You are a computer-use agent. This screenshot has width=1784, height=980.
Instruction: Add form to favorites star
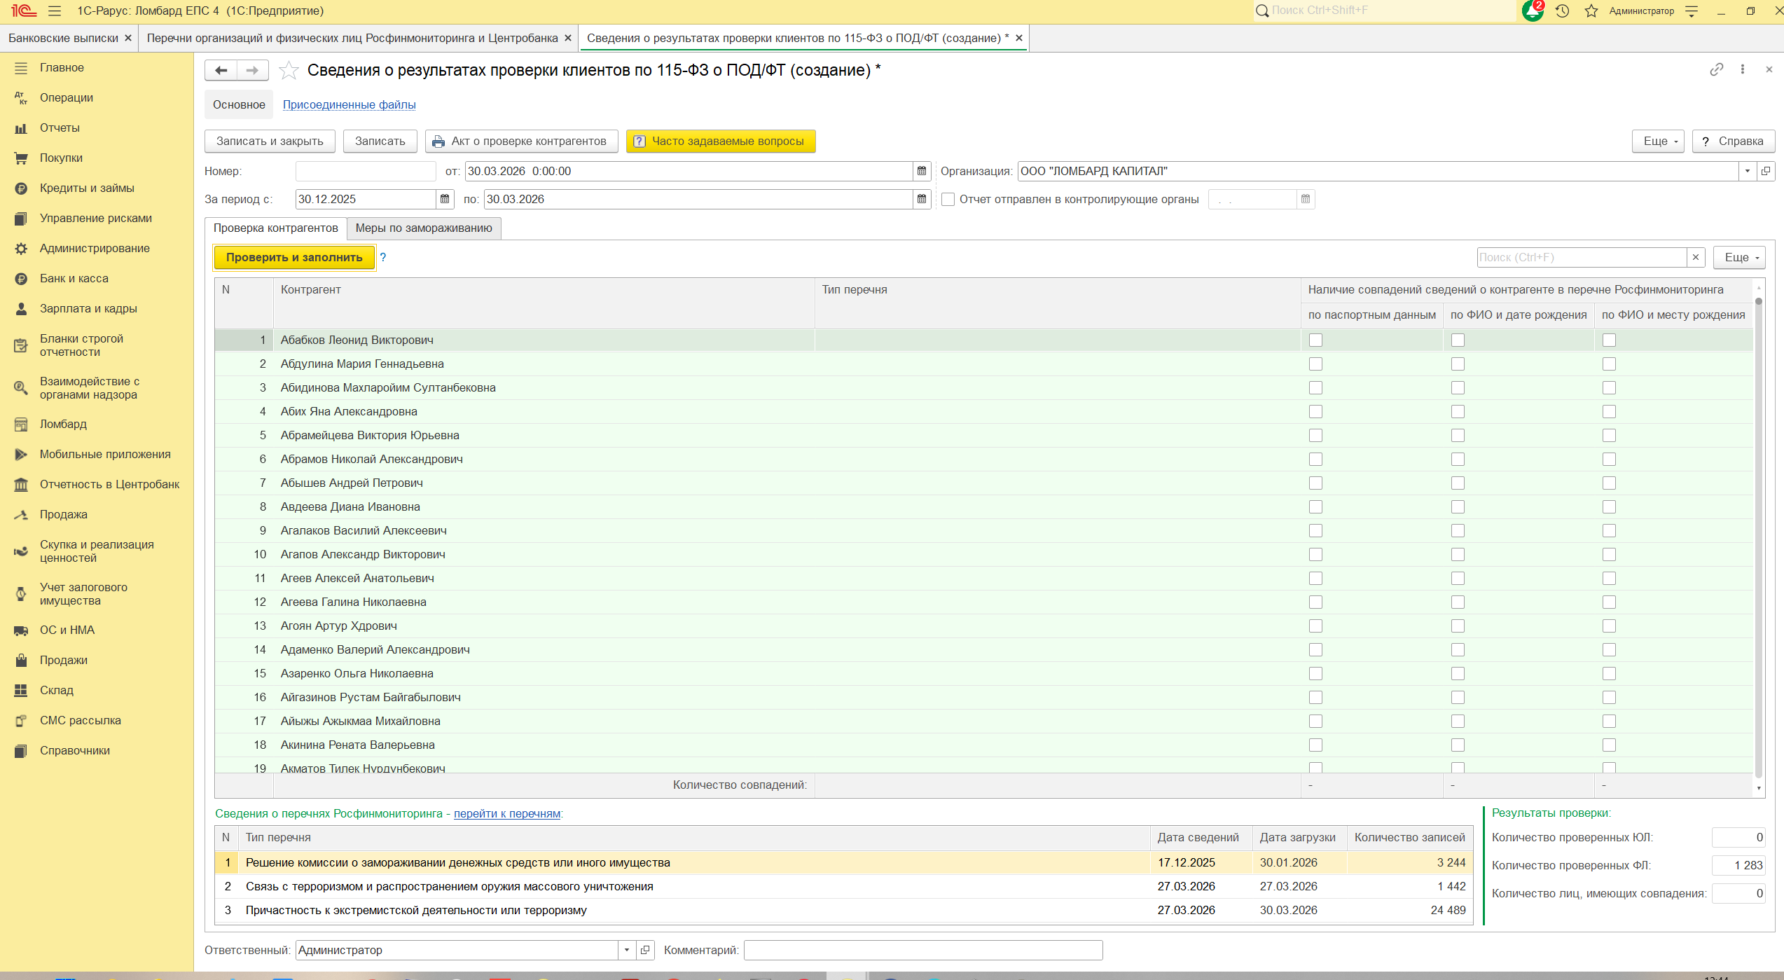click(289, 70)
